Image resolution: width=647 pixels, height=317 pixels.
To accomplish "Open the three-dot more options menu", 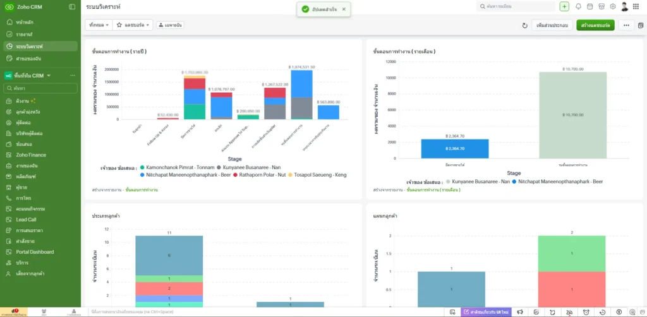I will (x=626, y=25).
